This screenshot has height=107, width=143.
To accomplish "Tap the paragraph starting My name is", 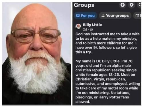I will [108, 81].
